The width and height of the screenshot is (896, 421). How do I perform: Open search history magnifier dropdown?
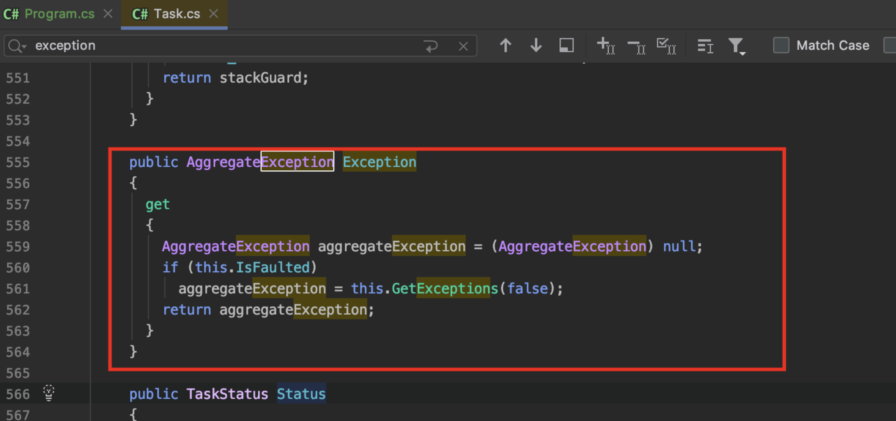click(x=18, y=46)
